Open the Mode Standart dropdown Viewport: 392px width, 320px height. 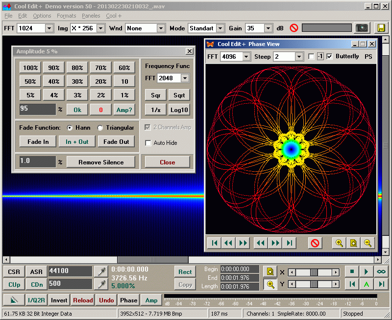pos(220,28)
